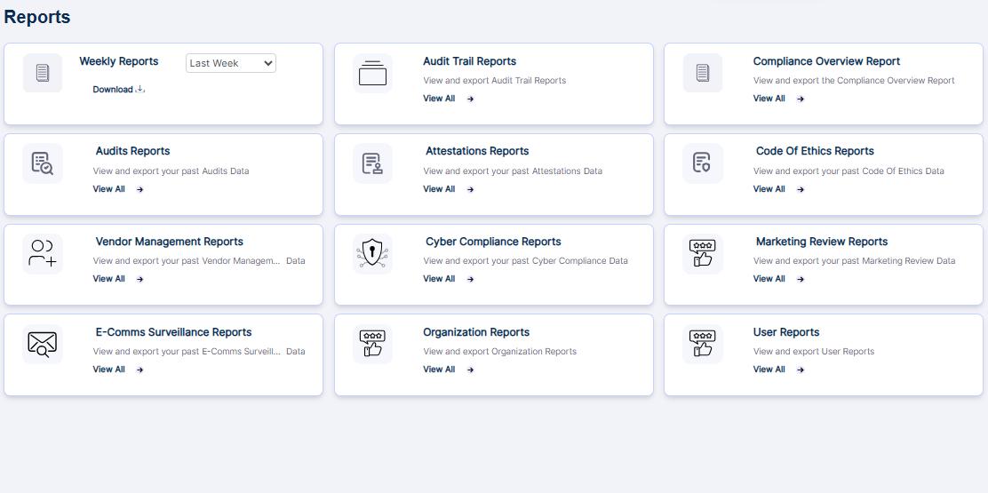Screen dimensions: 988x493
Task: Click 'View and export Audit Trail Reports' description
Action: pos(495,81)
